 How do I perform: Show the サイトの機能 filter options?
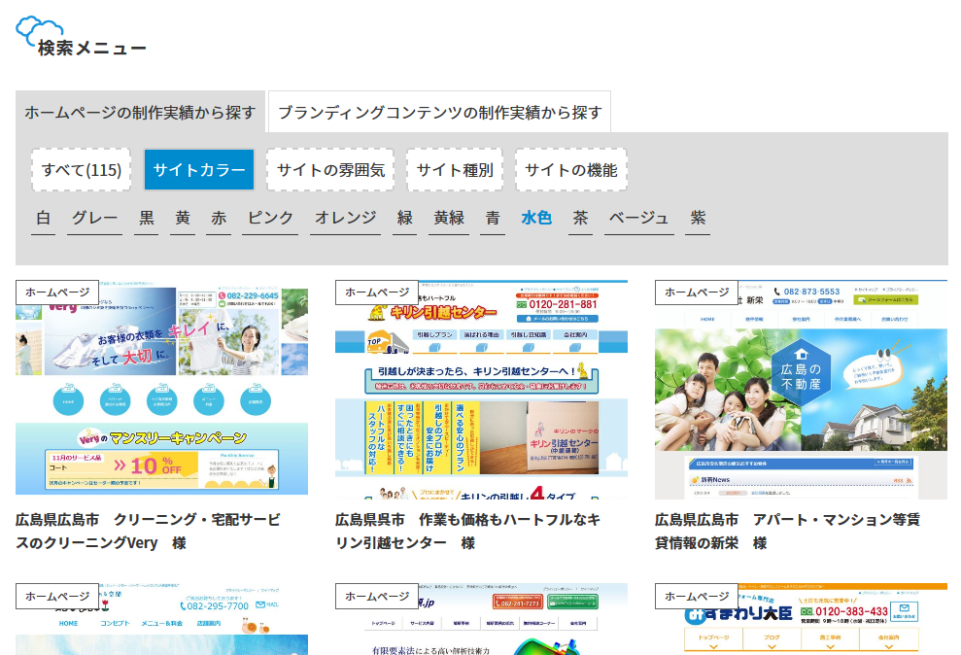(570, 170)
